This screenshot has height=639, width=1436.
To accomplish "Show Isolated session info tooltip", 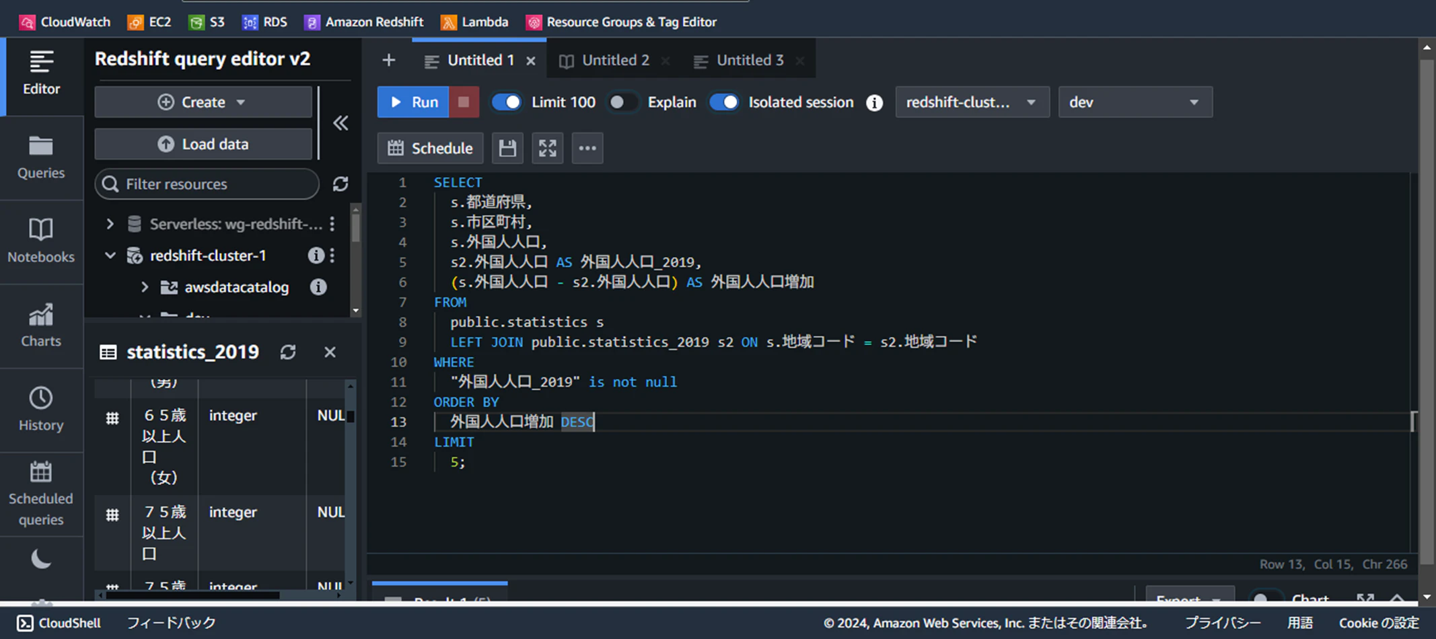I will pos(874,102).
